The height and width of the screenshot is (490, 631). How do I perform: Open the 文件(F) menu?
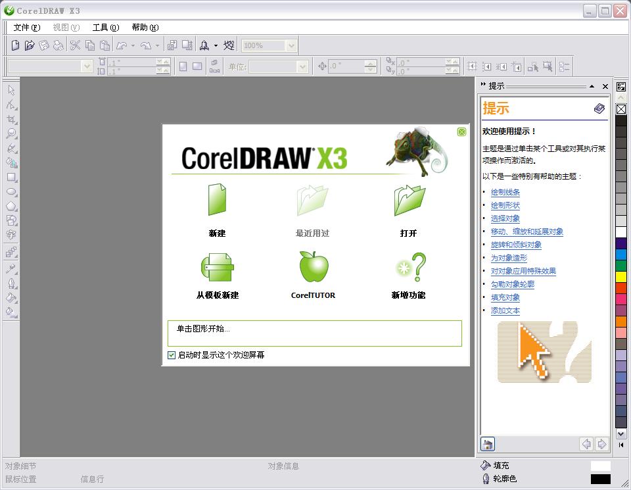point(27,28)
